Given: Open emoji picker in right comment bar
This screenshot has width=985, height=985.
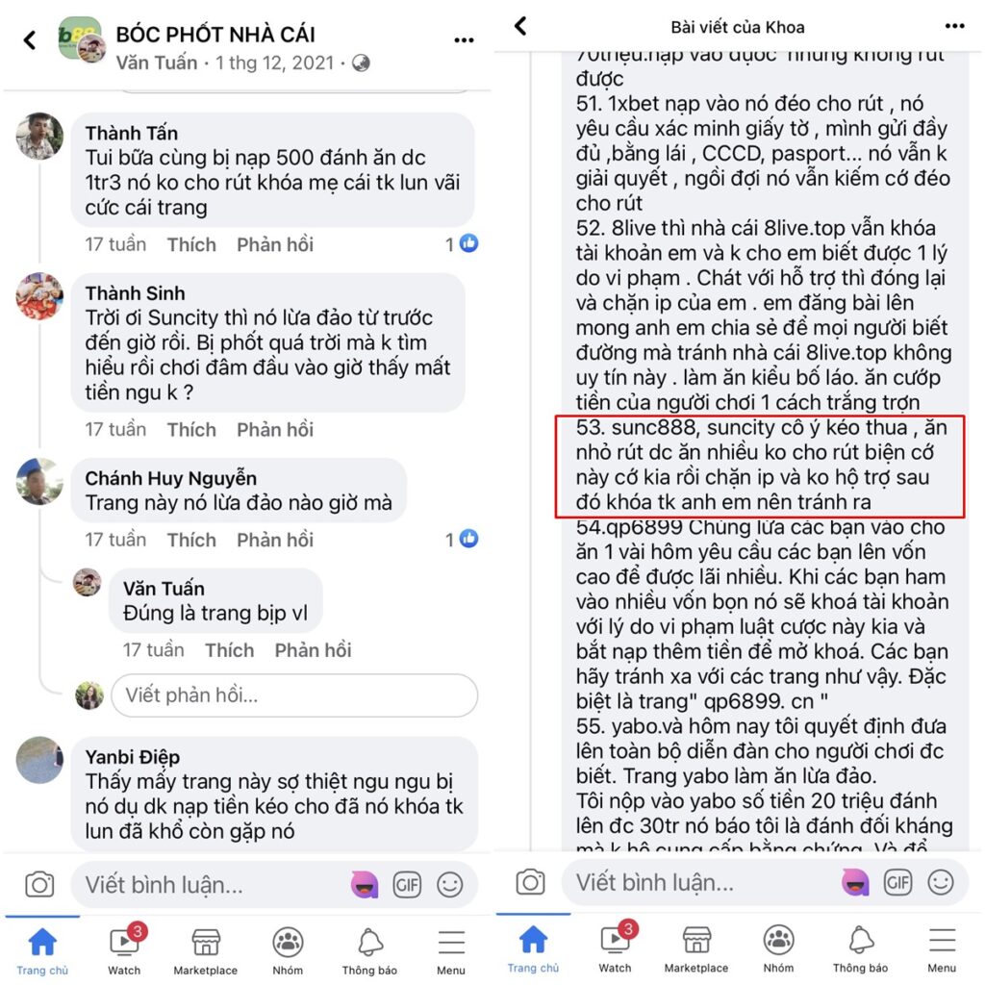Looking at the screenshot, I should pyautogui.click(x=941, y=882).
